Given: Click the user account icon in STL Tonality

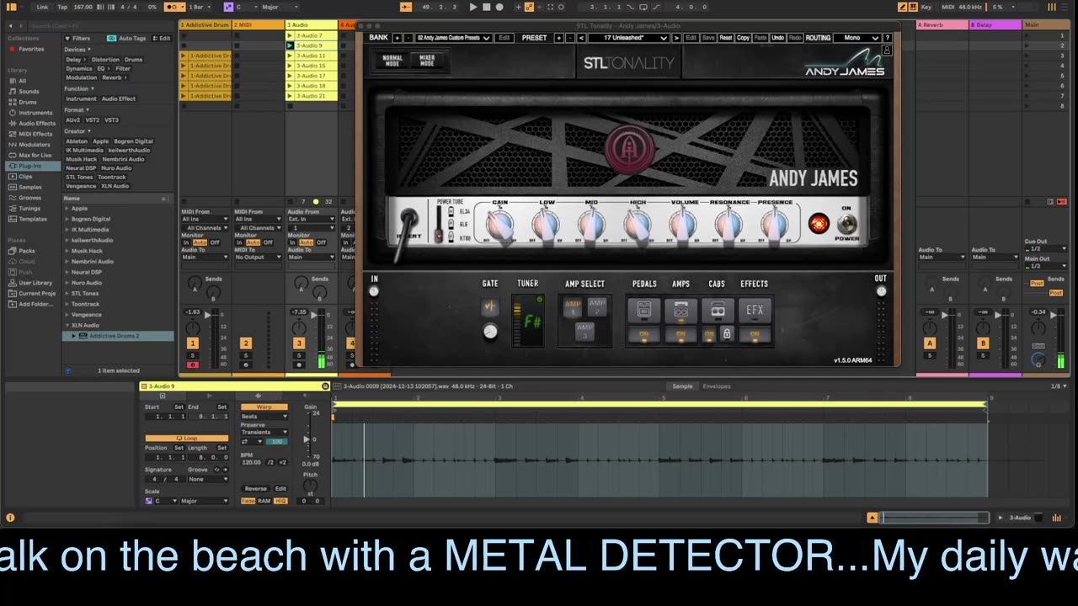Looking at the screenshot, I should pos(887,51).
